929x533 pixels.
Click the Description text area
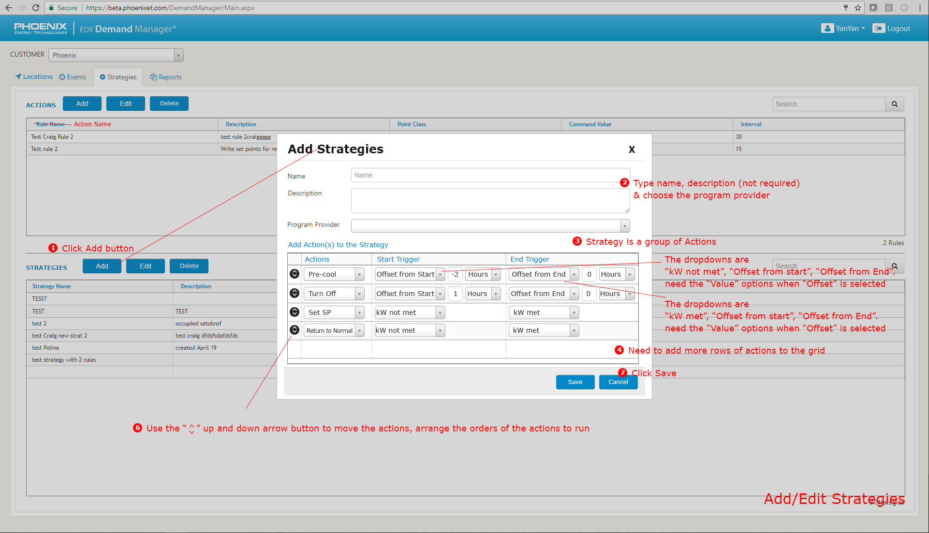tap(489, 200)
